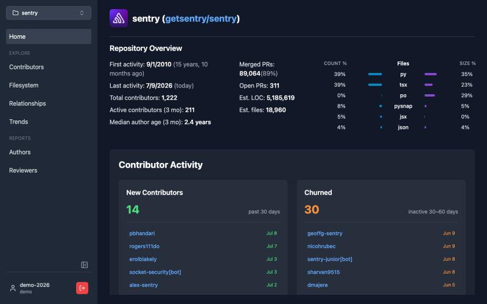This screenshot has width=487, height=304.
Task: Select the pysnap file type label
Action: tap(403, 106)
